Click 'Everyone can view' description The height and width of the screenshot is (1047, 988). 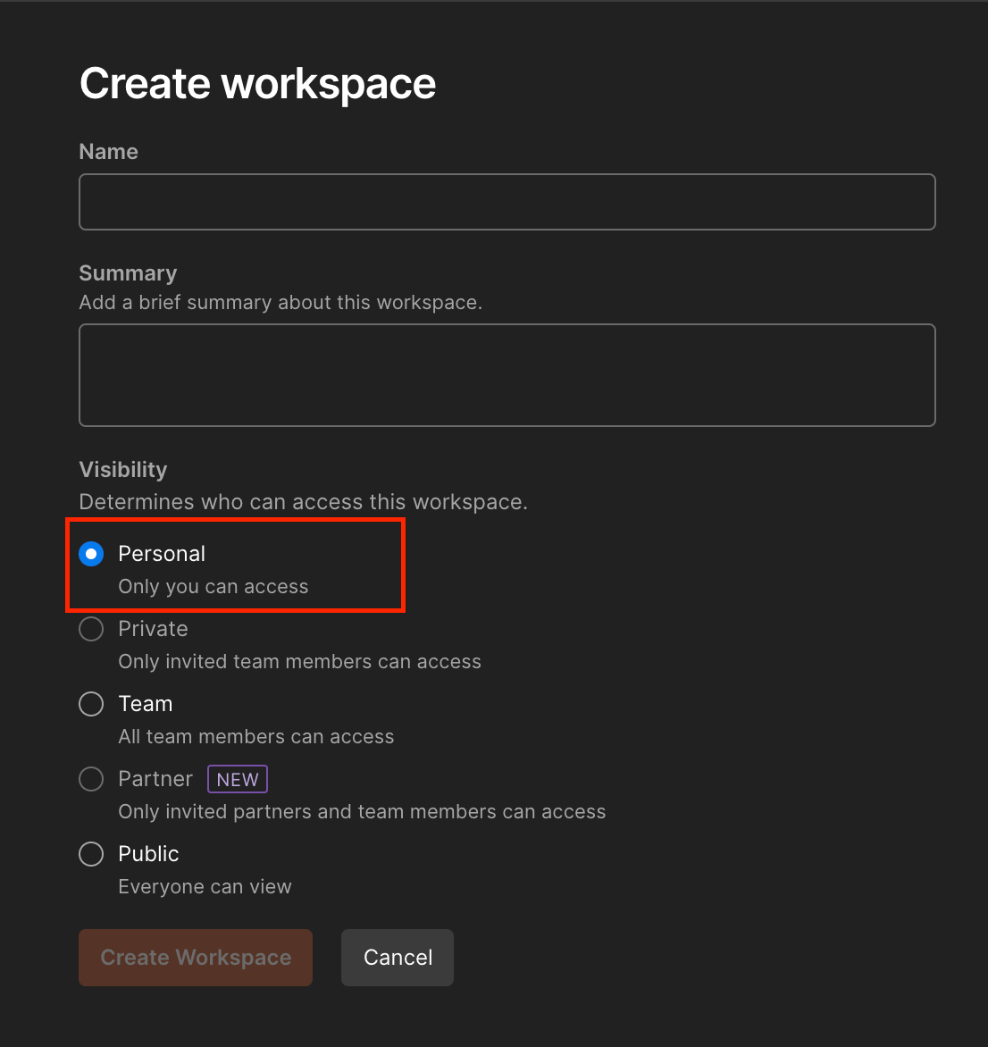pyautogui.click(x=205, y=887)
